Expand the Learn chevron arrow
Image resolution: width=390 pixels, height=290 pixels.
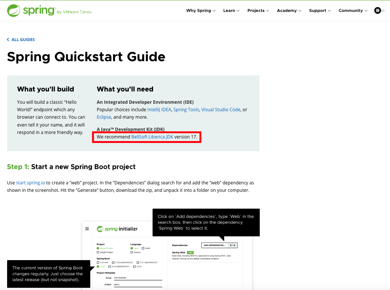click(x=238, y=11)
